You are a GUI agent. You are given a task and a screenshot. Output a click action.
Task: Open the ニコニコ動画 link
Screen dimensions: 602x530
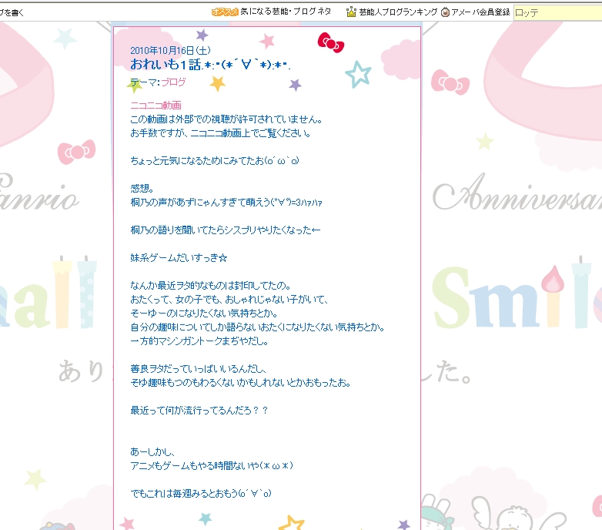coord(156,106)
